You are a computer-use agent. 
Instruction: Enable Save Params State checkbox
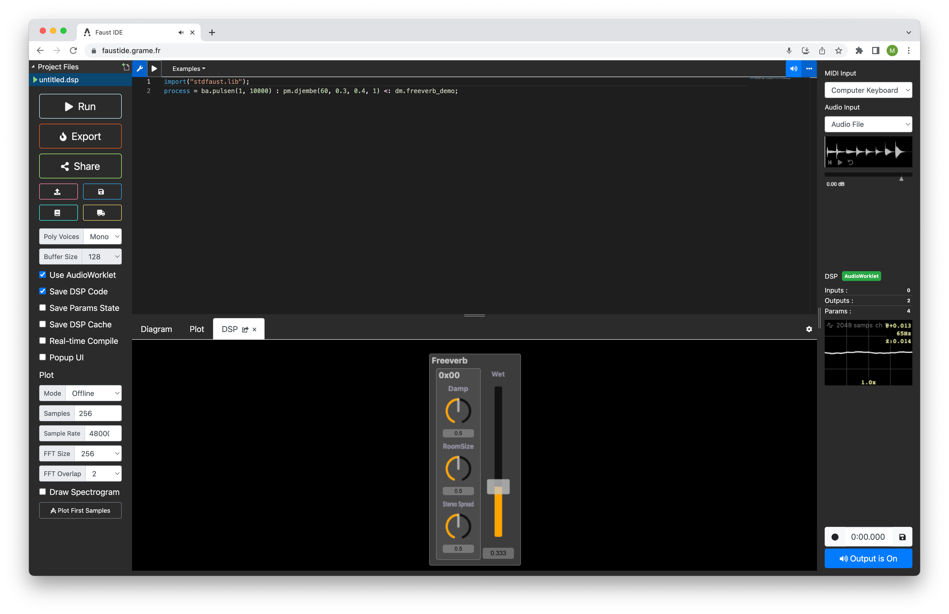pos(43,308)
